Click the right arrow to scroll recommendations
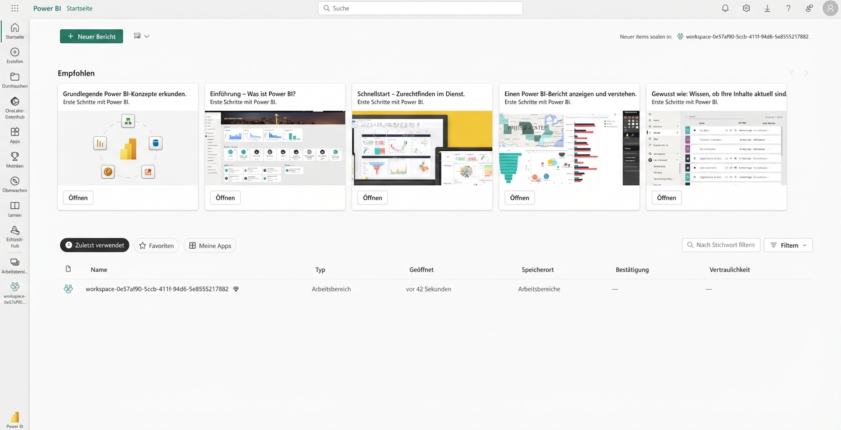 [806, 73]
